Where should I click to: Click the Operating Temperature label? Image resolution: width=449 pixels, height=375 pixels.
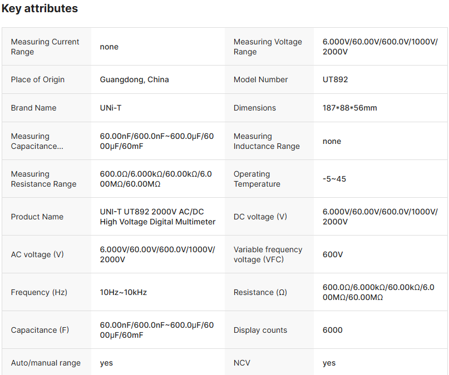point(256,179)
